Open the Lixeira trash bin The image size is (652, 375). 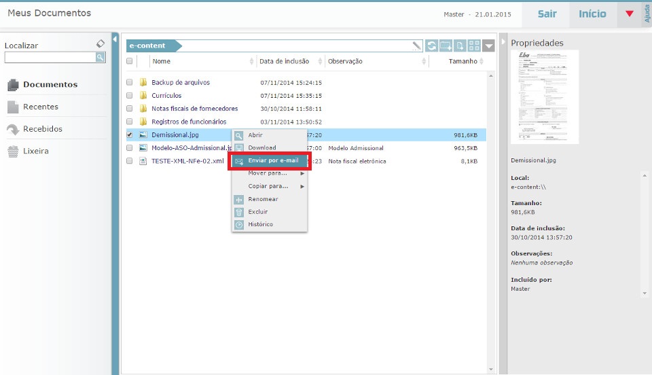click(x=37, y=151)
